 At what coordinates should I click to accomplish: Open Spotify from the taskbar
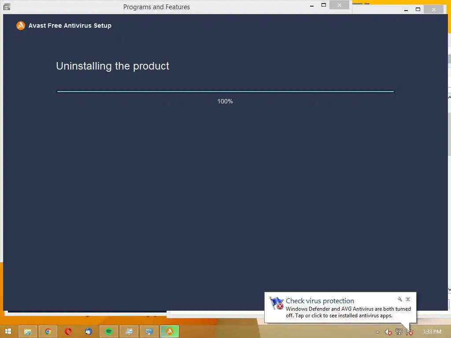[109, 332]
